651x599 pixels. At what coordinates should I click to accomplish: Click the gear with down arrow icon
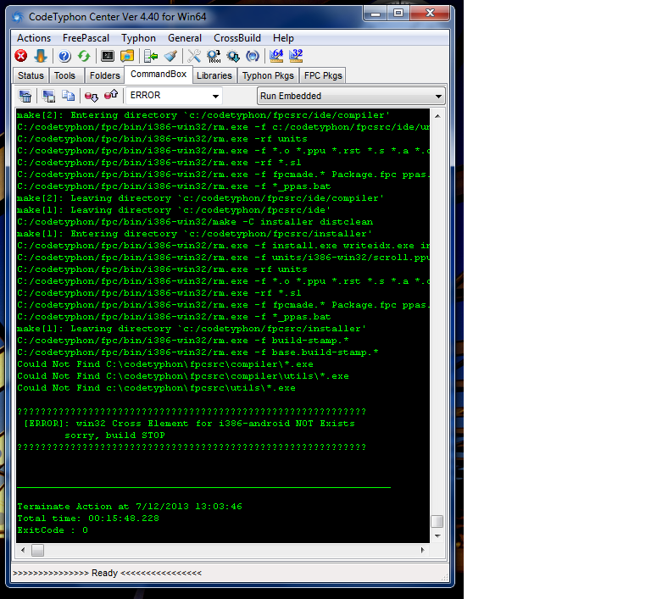pos(233,56)
